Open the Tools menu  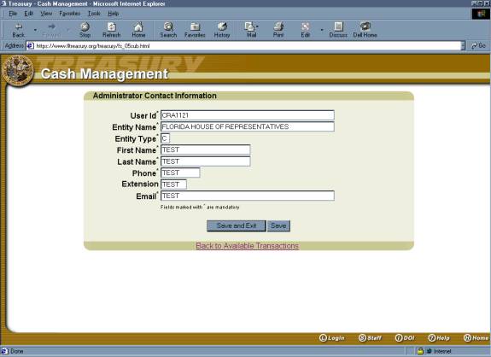[94, 14]
